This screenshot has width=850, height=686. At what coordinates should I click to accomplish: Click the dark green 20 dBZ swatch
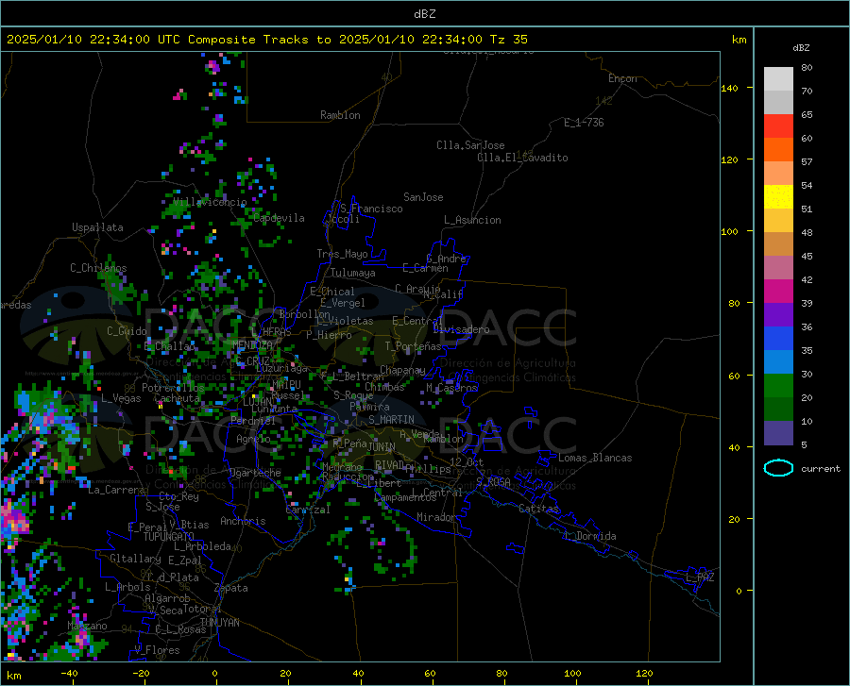778,409
